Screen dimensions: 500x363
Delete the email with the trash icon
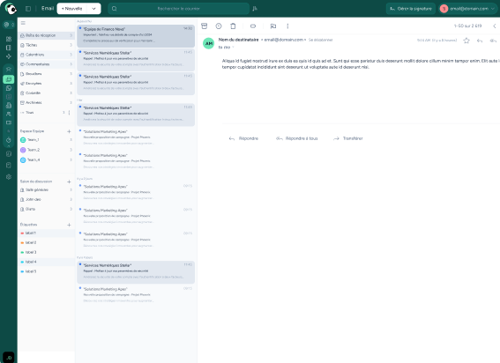(233, 26)
